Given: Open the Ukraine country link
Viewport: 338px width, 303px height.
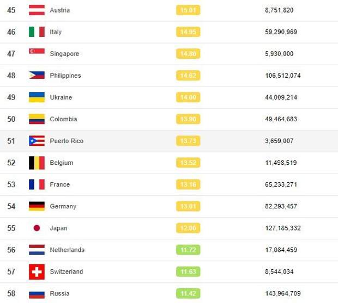Looking at the screenshot, I should point(61,97).
